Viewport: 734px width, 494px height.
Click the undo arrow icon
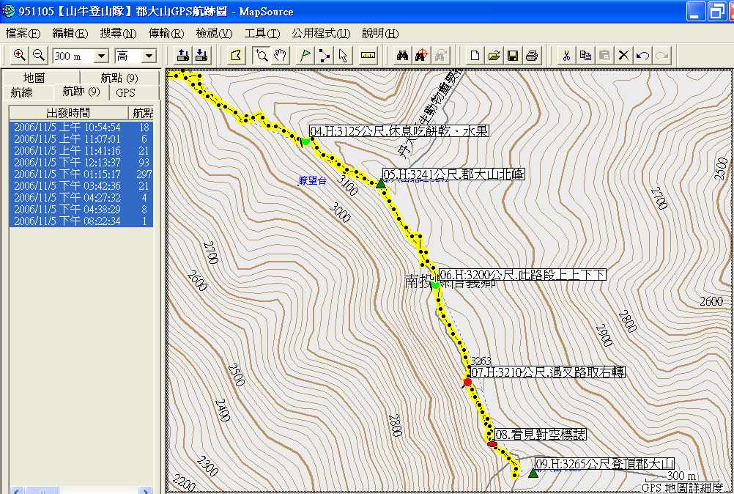click(642, 56)
